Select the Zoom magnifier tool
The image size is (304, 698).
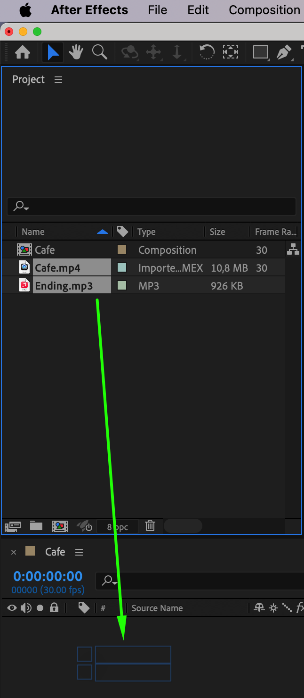click(x=99, y=52)
